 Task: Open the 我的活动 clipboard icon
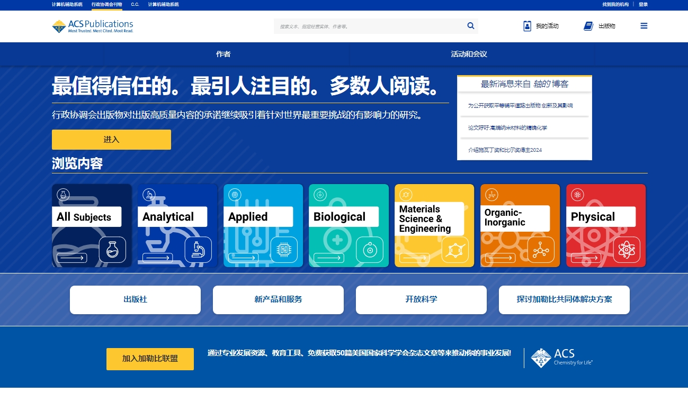[527, 26]
